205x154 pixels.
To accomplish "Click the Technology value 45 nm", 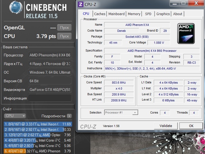I will 113,43.
